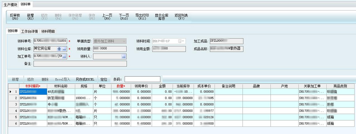Click the 领用单价 column header

[x=141, y=86]
